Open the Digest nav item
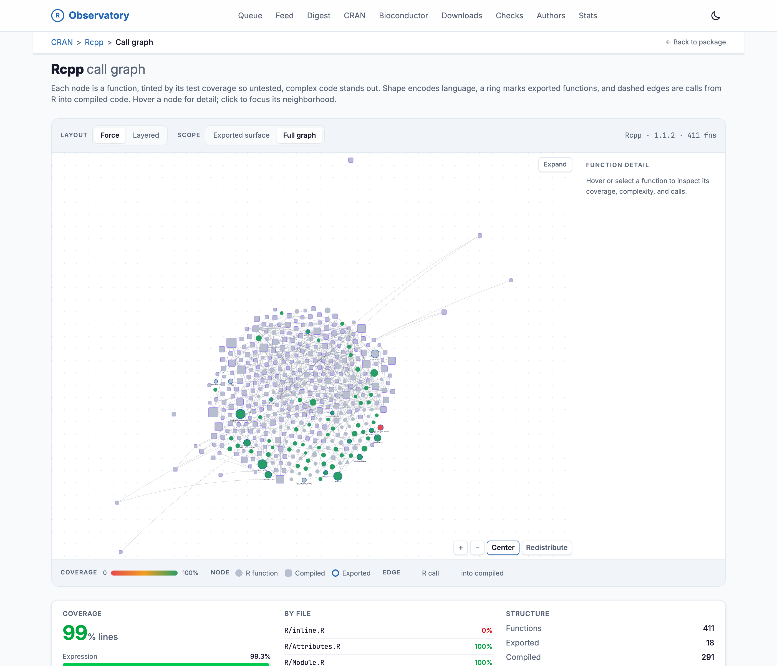 click(x=318, y=15)
